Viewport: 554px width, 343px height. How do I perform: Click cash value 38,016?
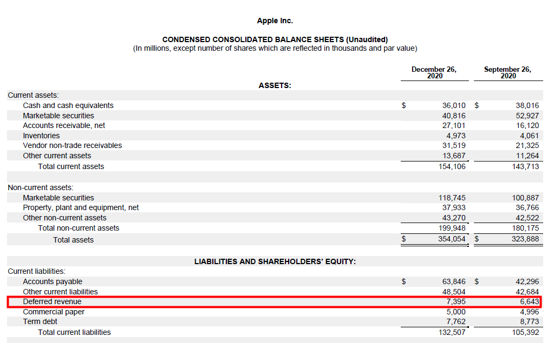click(527, 105)
